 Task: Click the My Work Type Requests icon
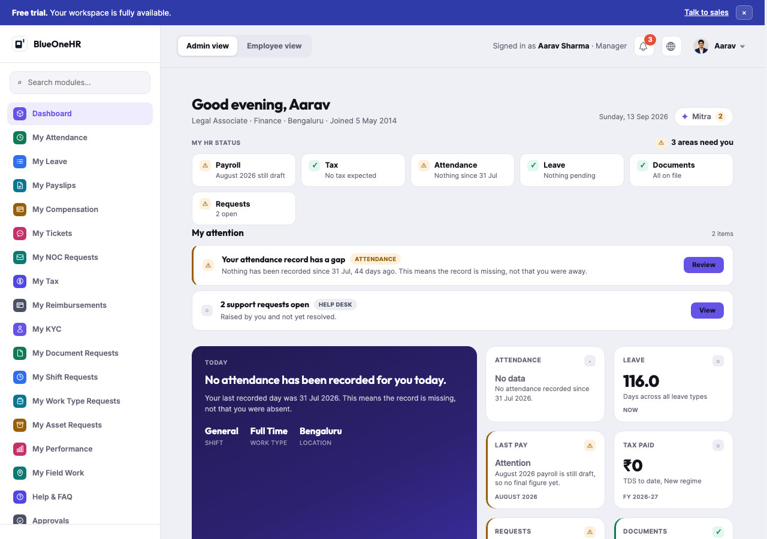[20, 401]
